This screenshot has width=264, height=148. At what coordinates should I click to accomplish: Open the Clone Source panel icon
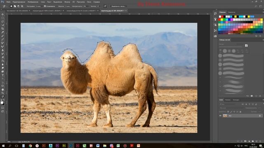click(x=215, y=25)
